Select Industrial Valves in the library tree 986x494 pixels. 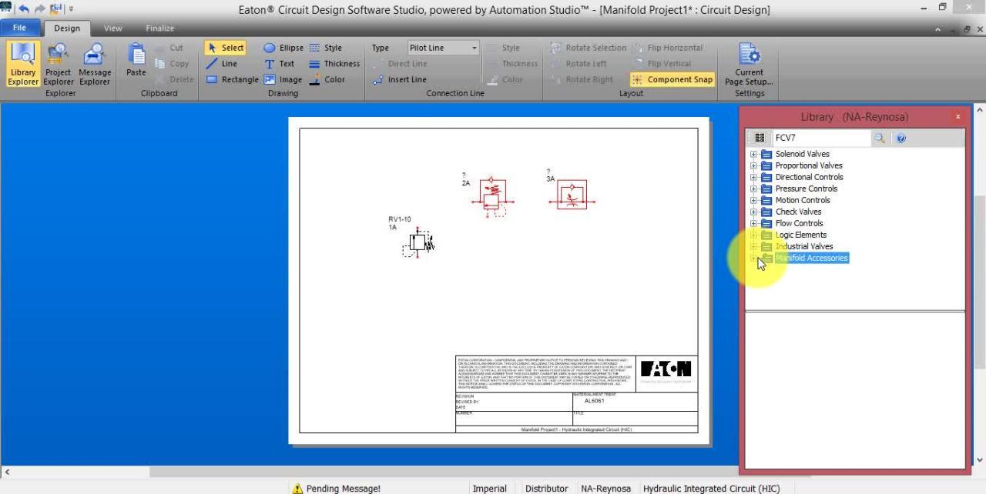[x=803, y=246]
